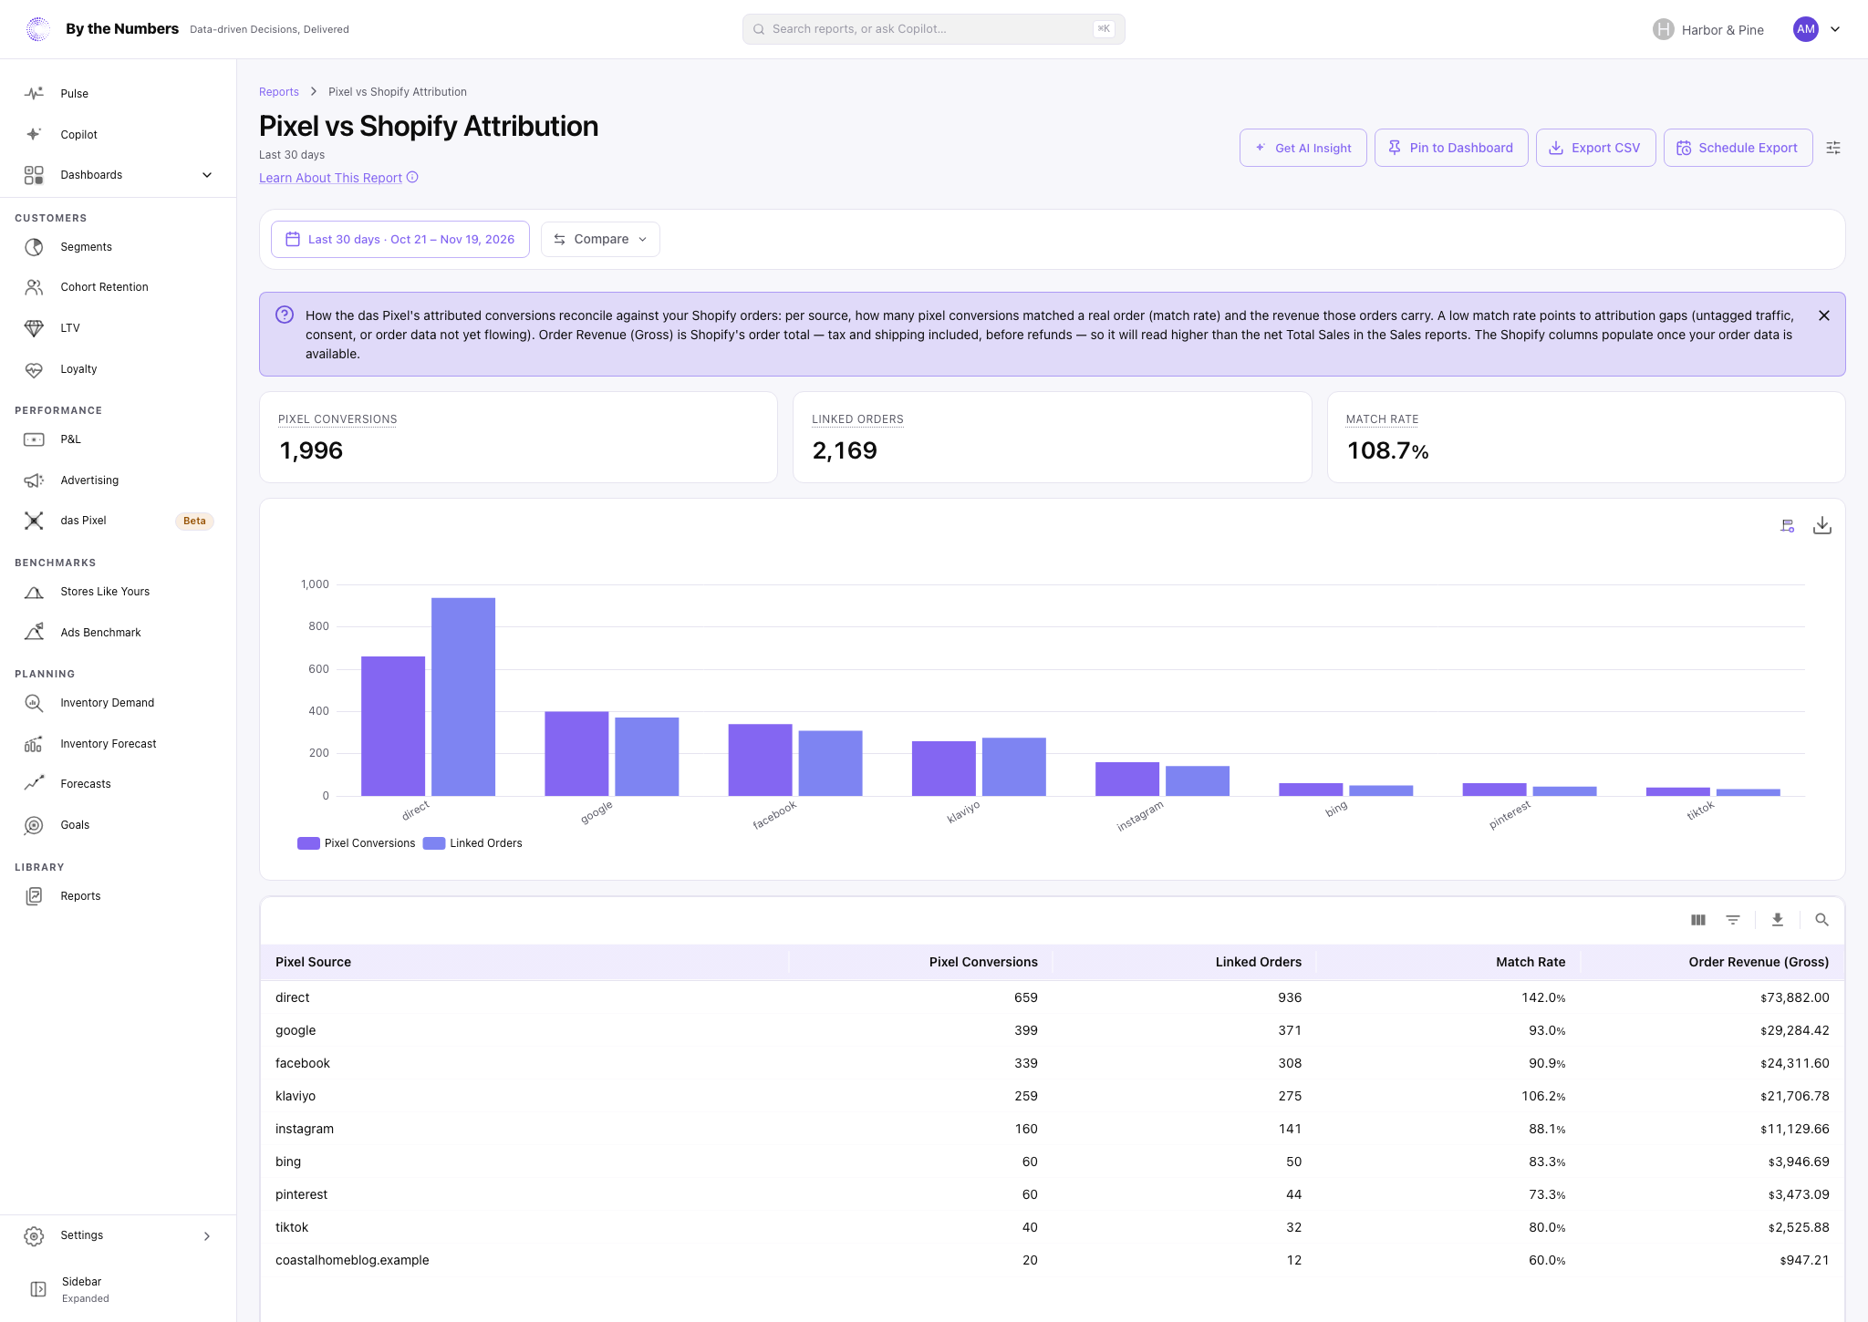Viewport: 1868px width, 1322px height.
Task: Click the Goals target icon
Action: 34,825
